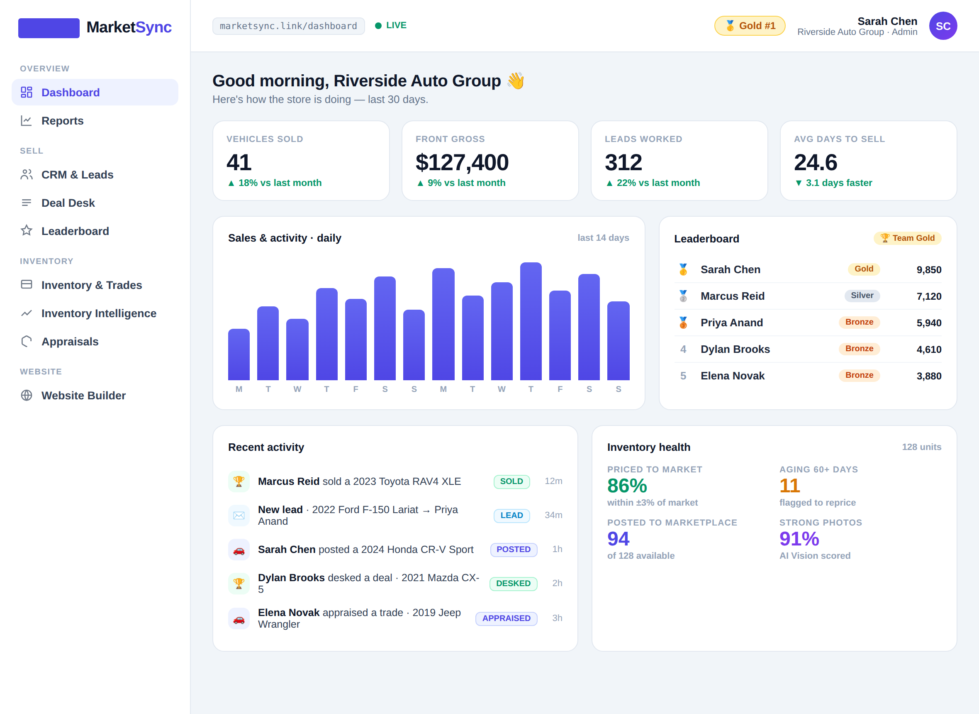The image size is (979, 714).
Task: Click the Strong Photos 91% value
Action: 799,539
